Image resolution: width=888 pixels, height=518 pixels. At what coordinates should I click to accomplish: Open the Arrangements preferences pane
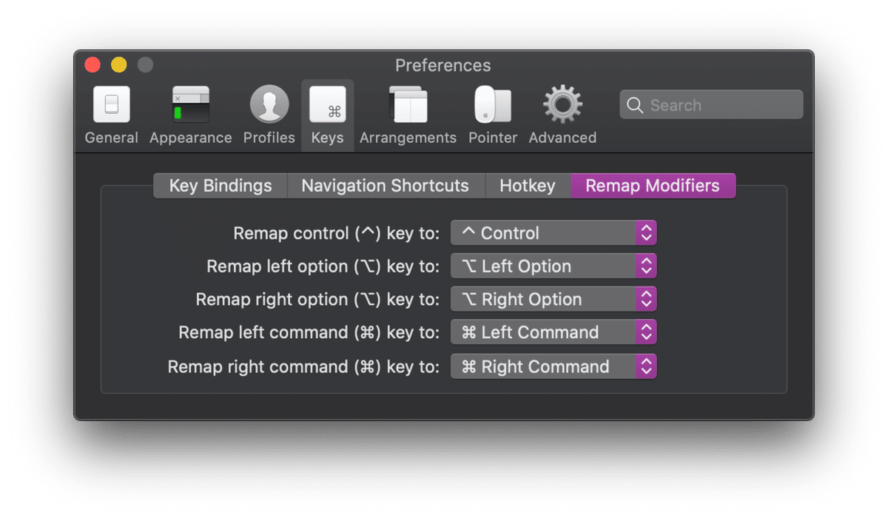pyautogui.click(x=408, y=115)
